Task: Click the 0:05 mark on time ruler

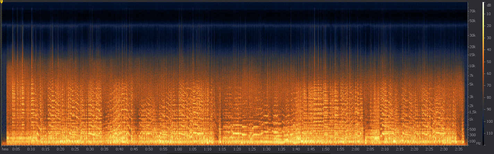Action: point(16,149)
